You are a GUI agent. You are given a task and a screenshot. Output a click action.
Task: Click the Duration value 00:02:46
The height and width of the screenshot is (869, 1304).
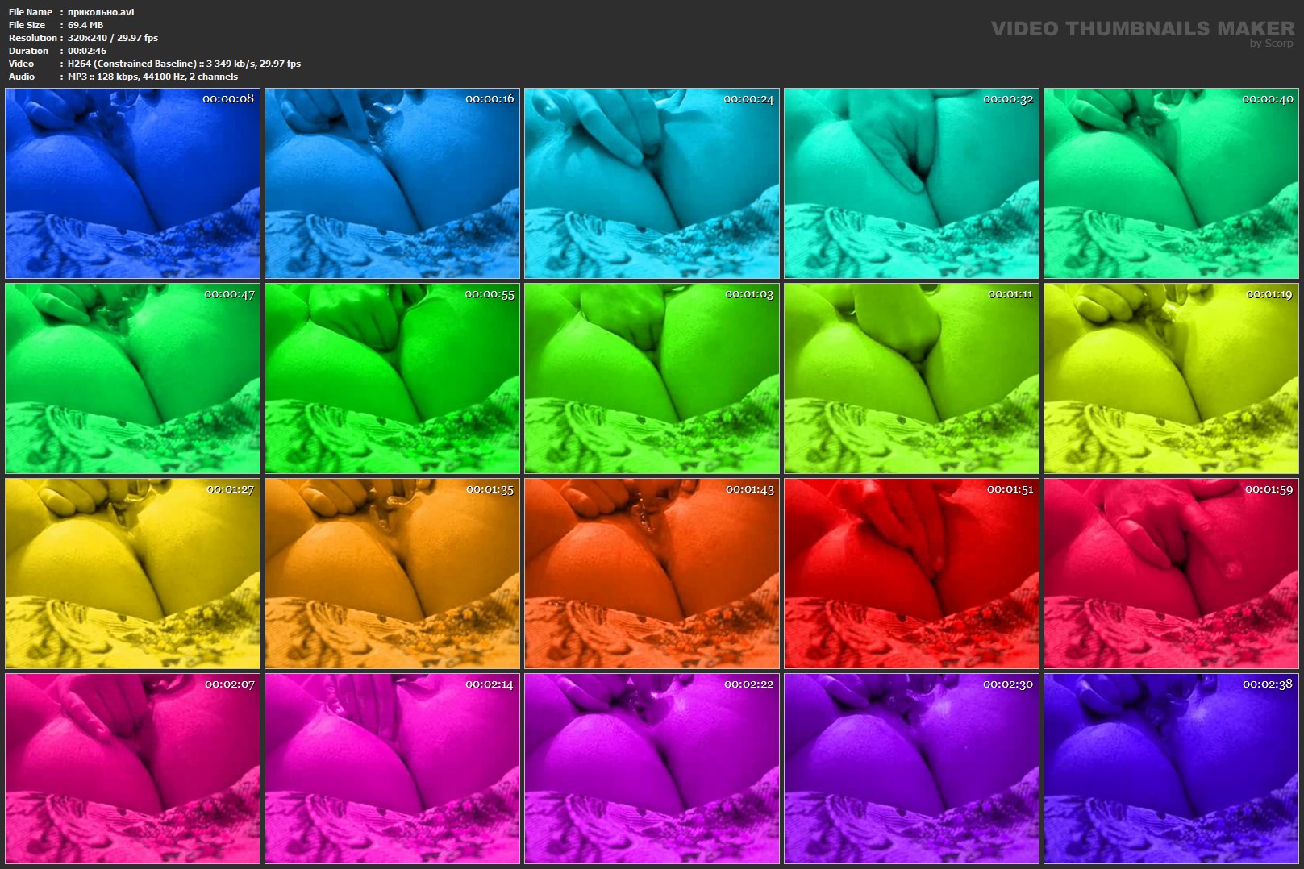tap(87, 51)
